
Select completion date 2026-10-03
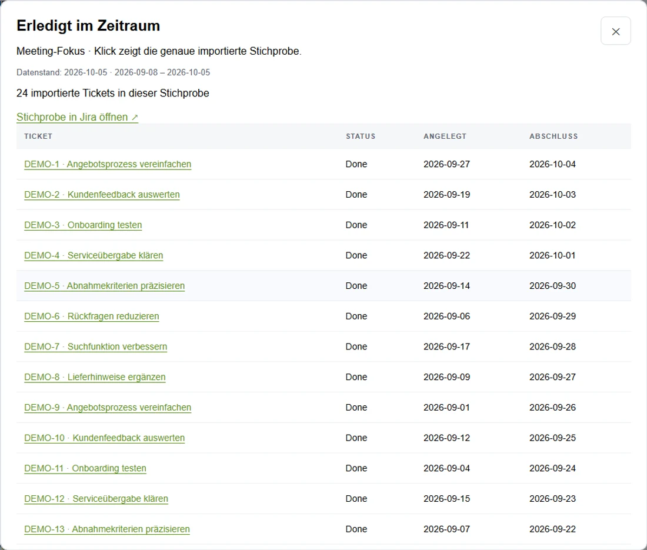coord(552,195)
